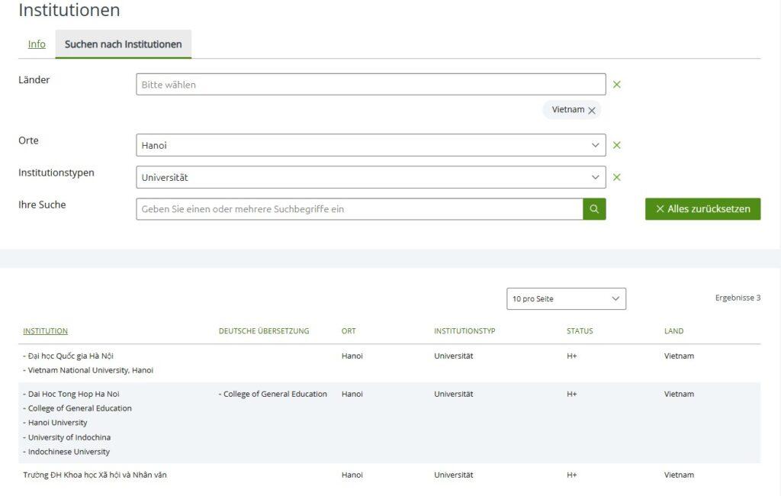Click into the Länder Bitte wählen field

tap(371, 85)
